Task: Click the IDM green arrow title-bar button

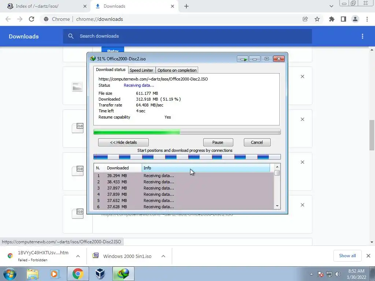Action: (243, 59)
